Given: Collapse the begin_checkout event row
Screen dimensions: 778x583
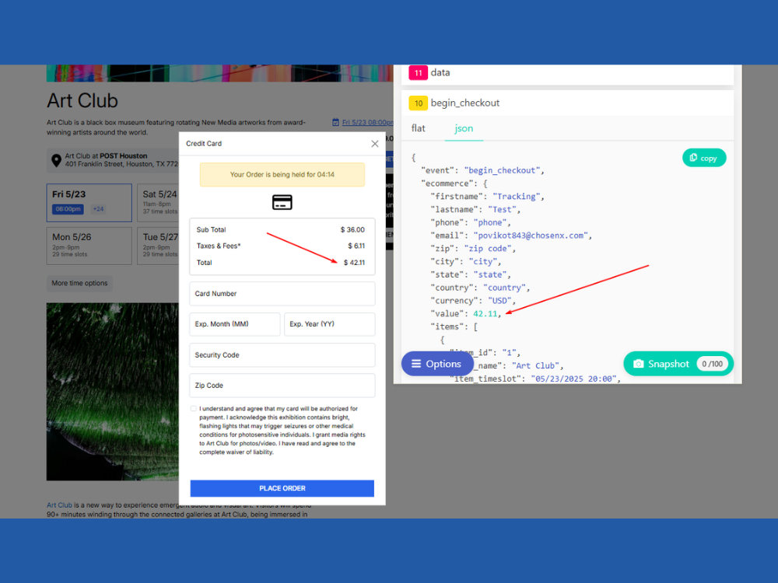Looking at the screenshot, I should point(567,103).
